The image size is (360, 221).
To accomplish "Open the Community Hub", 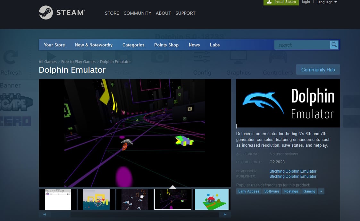I will (318, 70).
